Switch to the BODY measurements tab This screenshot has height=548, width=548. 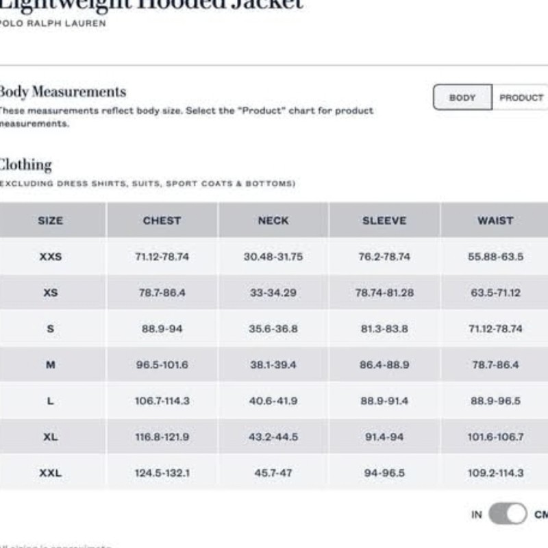tap(462, 97)
